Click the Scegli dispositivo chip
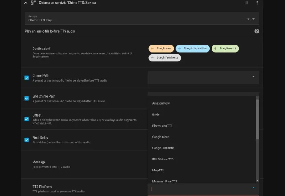The image size is (285, 196). [192, 49]
